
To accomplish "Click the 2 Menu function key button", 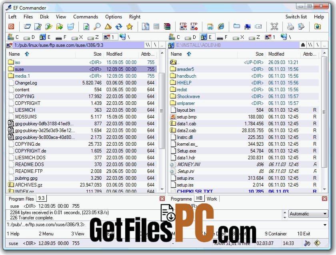I will point(46,233).
